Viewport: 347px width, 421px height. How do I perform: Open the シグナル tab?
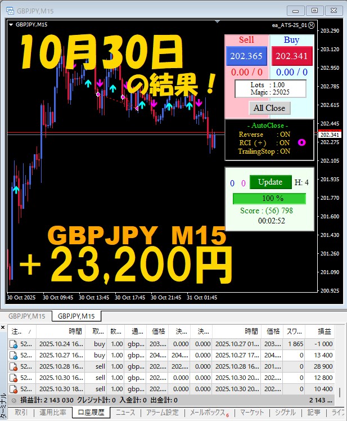point(285,413)
